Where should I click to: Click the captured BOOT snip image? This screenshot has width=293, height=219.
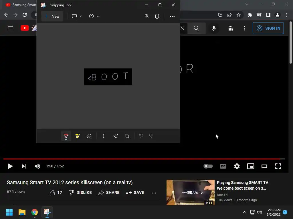click(x=108, y=76)
